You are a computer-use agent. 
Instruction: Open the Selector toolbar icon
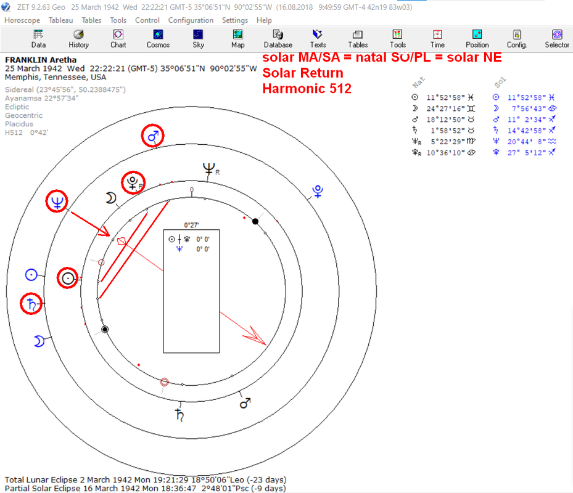click(557, 39)
